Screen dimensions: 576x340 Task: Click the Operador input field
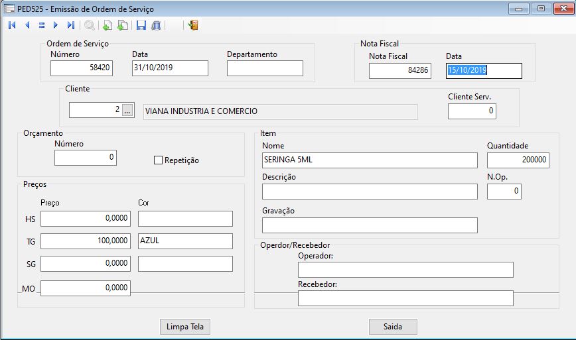[405, 270]
